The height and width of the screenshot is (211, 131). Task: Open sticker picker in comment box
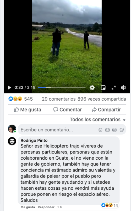point(122,130)
